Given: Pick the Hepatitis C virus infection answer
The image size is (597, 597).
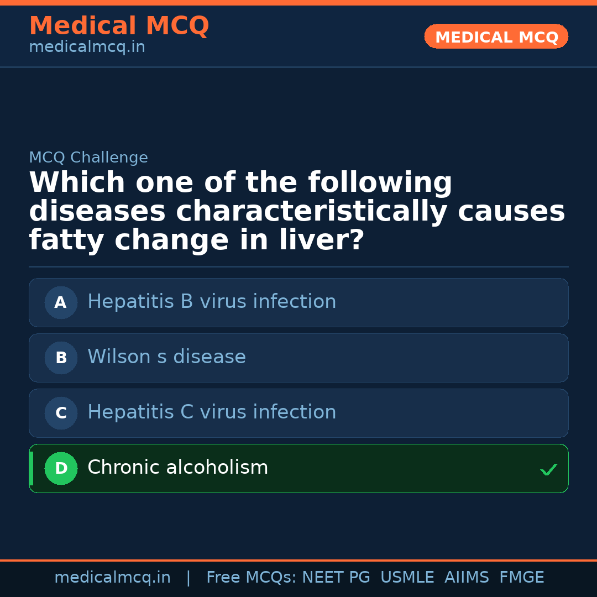Looking at the screenshot, I should click(x=212, y=412).
